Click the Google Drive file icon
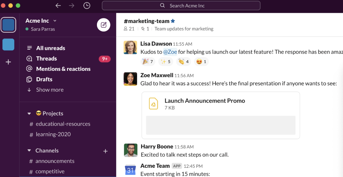The image size is (343, 177). click(x=153, y=103)
